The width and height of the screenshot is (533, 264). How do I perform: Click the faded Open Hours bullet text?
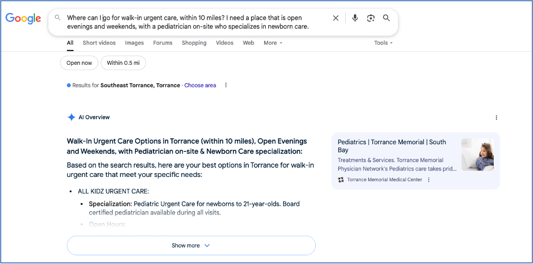pos(107,224)
